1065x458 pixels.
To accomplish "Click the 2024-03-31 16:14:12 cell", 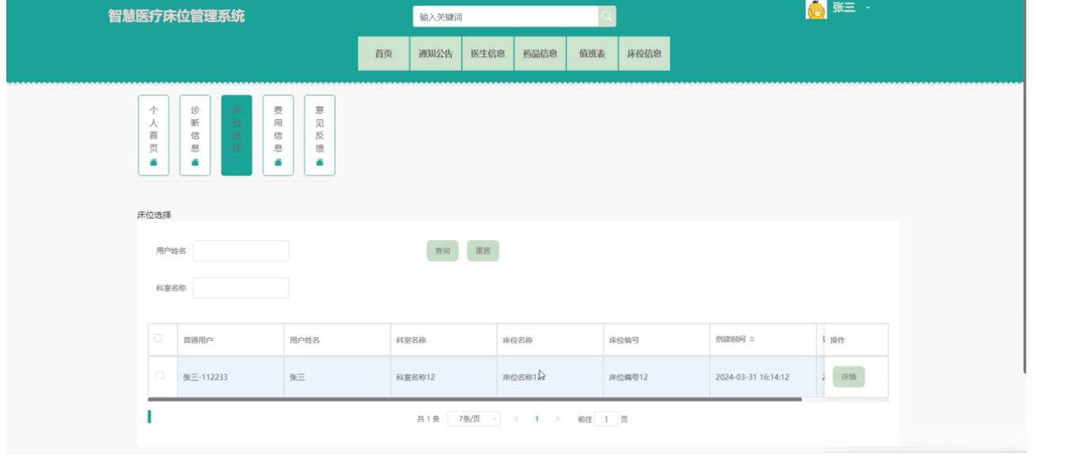I will tap(763, 377).
